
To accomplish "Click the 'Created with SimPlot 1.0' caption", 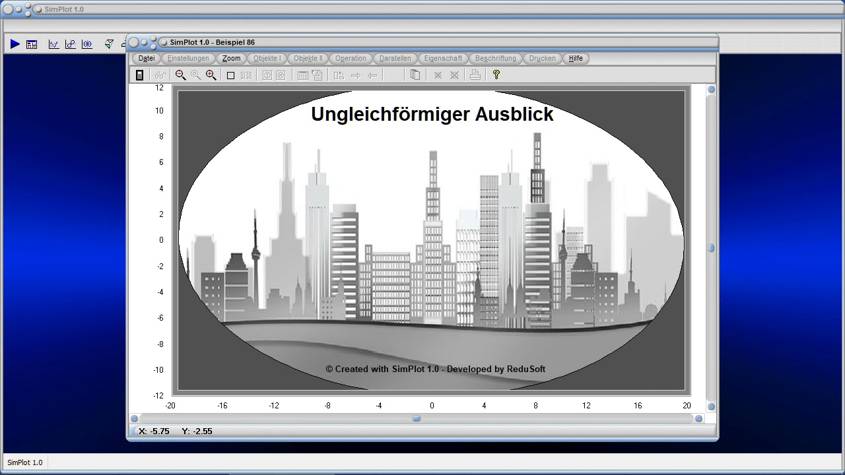I will [x=436, y=369].
